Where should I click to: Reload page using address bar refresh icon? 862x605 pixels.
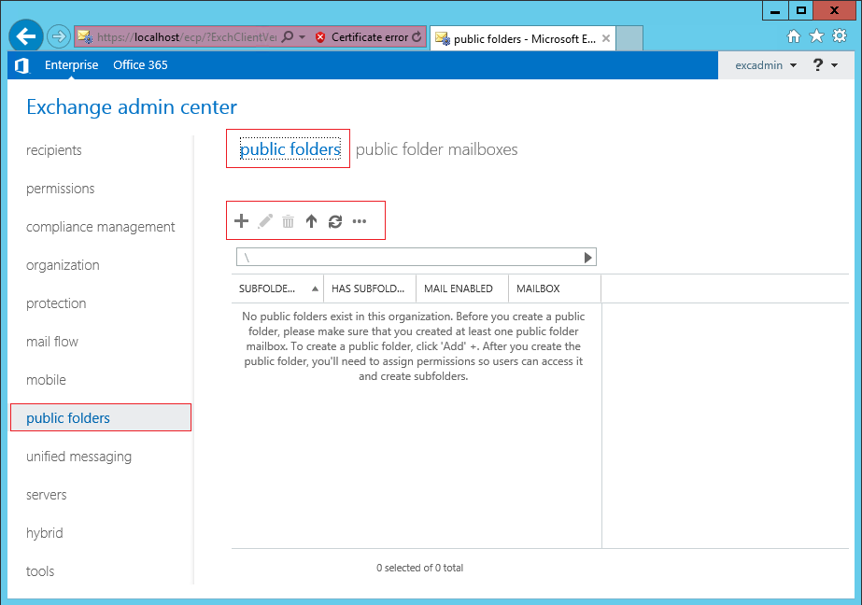pyautogui.click(x=417, y=36)
